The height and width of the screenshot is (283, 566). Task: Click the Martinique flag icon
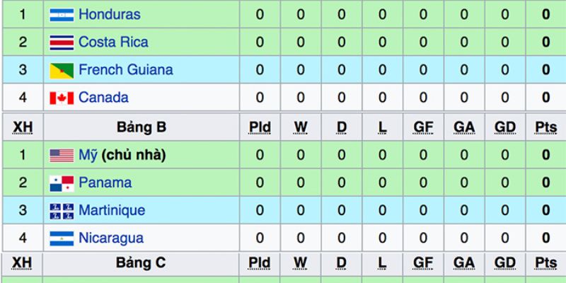click(62, 211)
